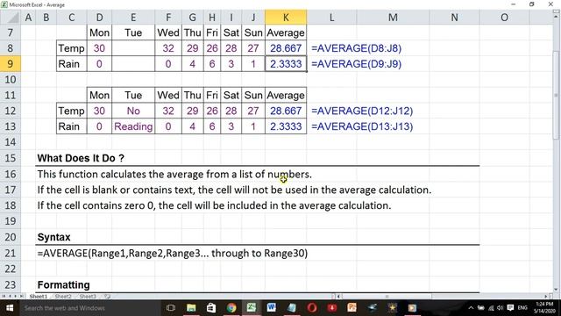This screenshot has width=561, height=316.
Task: Click the vertical scrollbar thumb
Action: coord(556,95)
